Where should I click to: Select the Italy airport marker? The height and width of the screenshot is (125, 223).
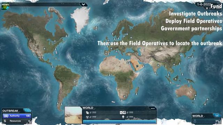point(116,51)
